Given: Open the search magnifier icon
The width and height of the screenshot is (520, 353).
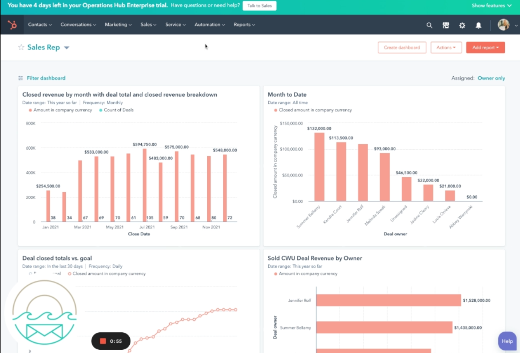Looking at the screenshot, I should click(x=429, y=25).
